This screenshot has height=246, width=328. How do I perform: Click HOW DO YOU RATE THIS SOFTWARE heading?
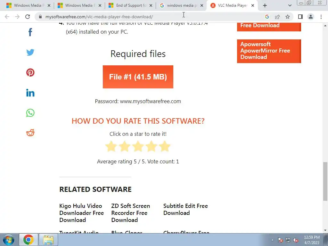coord(138,121)
